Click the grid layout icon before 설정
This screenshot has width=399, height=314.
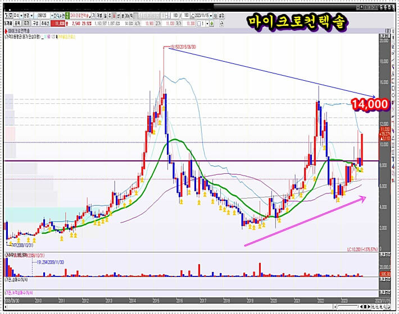216,16
